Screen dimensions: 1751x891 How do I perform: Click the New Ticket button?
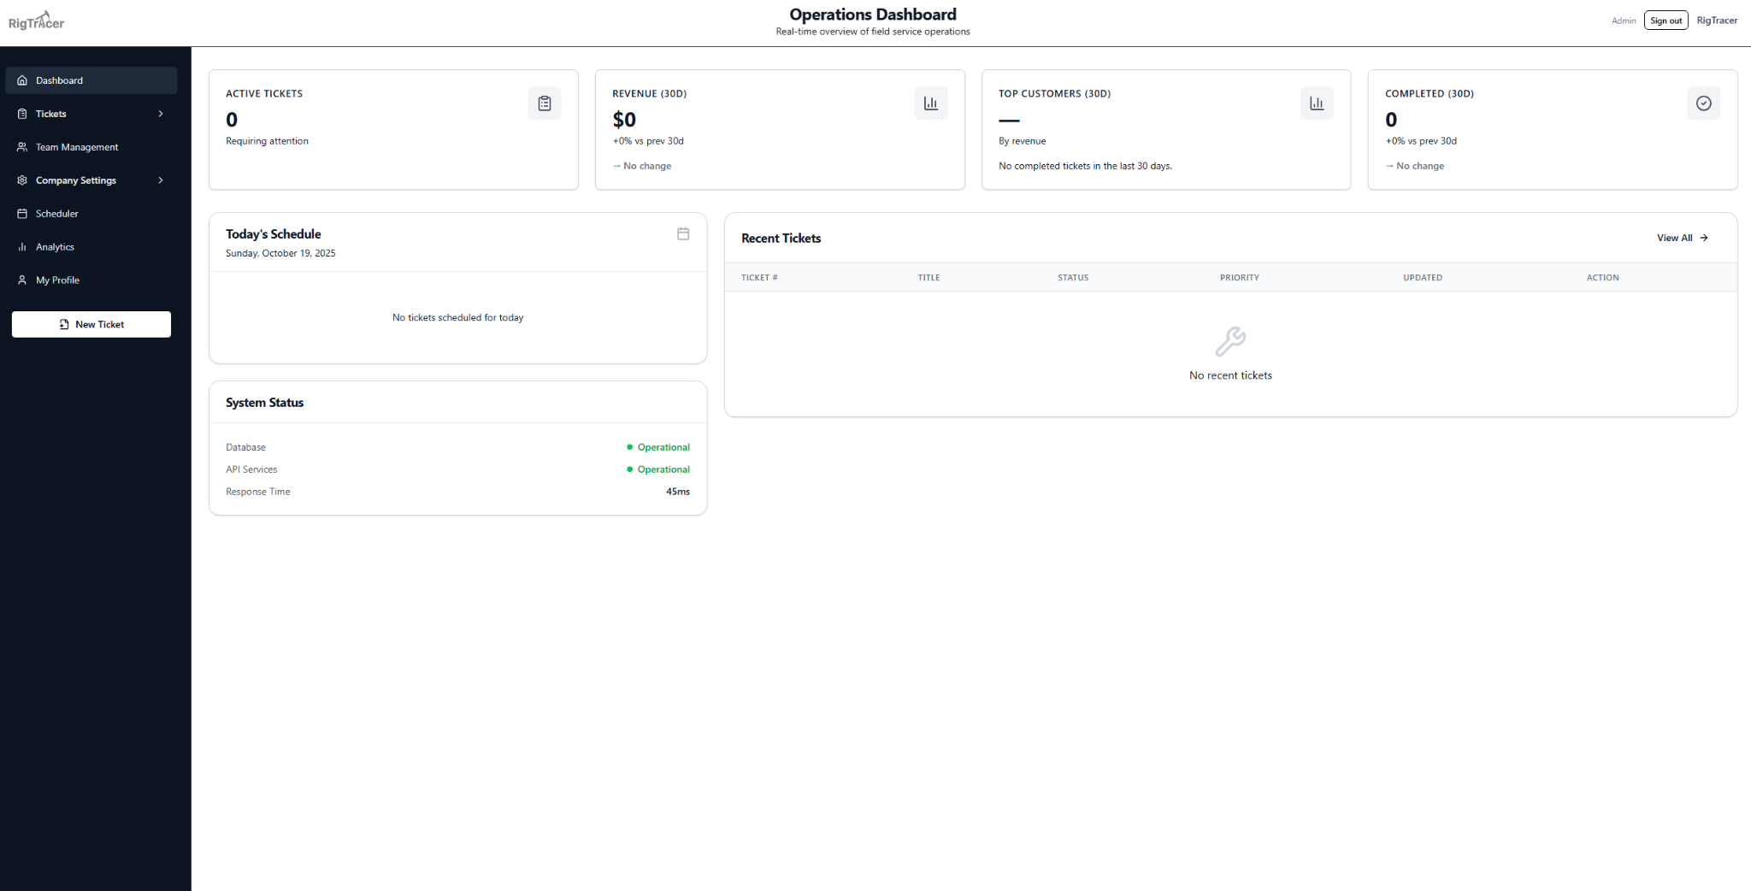click(x=91, y=324)
